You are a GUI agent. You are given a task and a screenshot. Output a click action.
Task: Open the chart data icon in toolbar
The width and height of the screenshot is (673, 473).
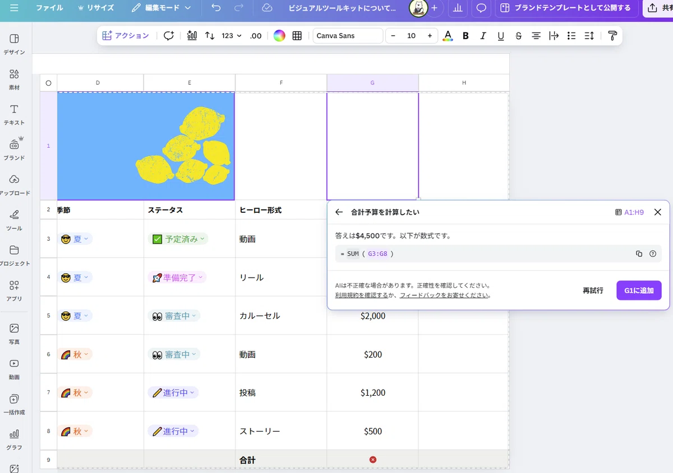tap(192, 35)
